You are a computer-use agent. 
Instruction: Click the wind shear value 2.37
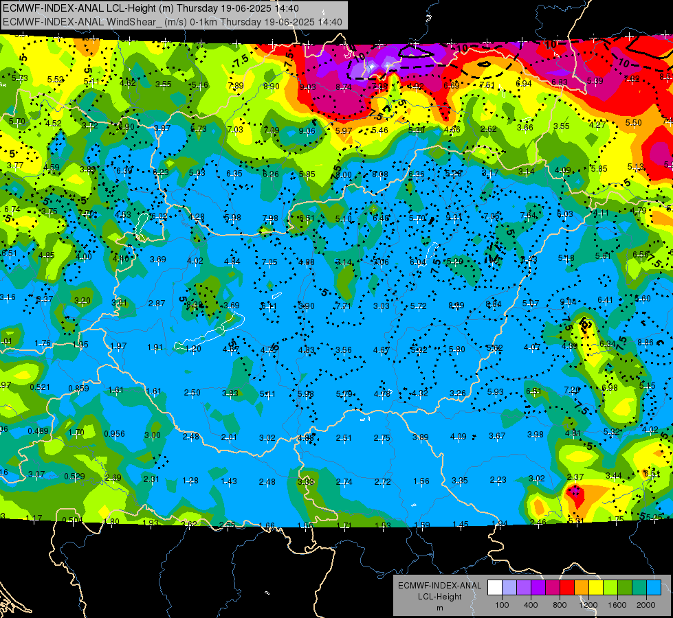(x=575, y=477)
